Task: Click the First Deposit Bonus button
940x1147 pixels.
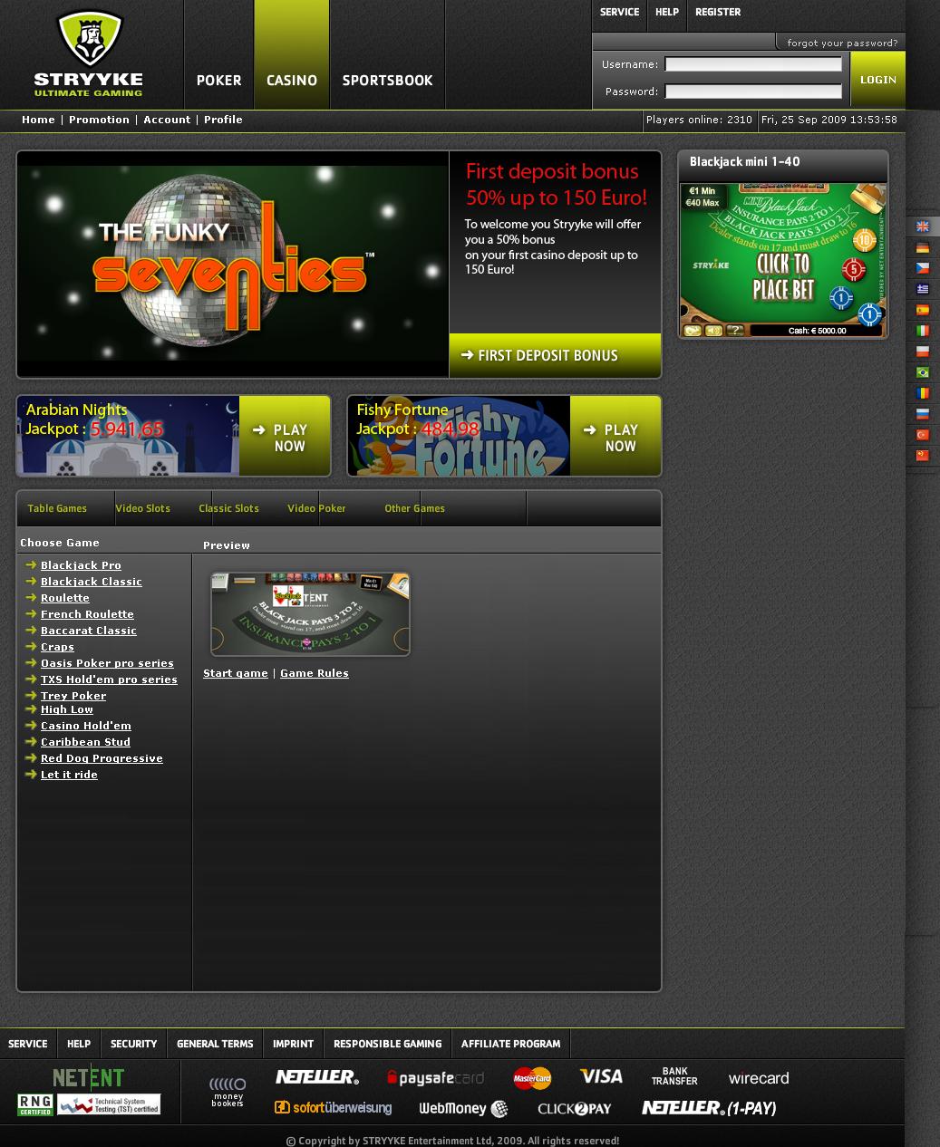Action: pos(555,355)
